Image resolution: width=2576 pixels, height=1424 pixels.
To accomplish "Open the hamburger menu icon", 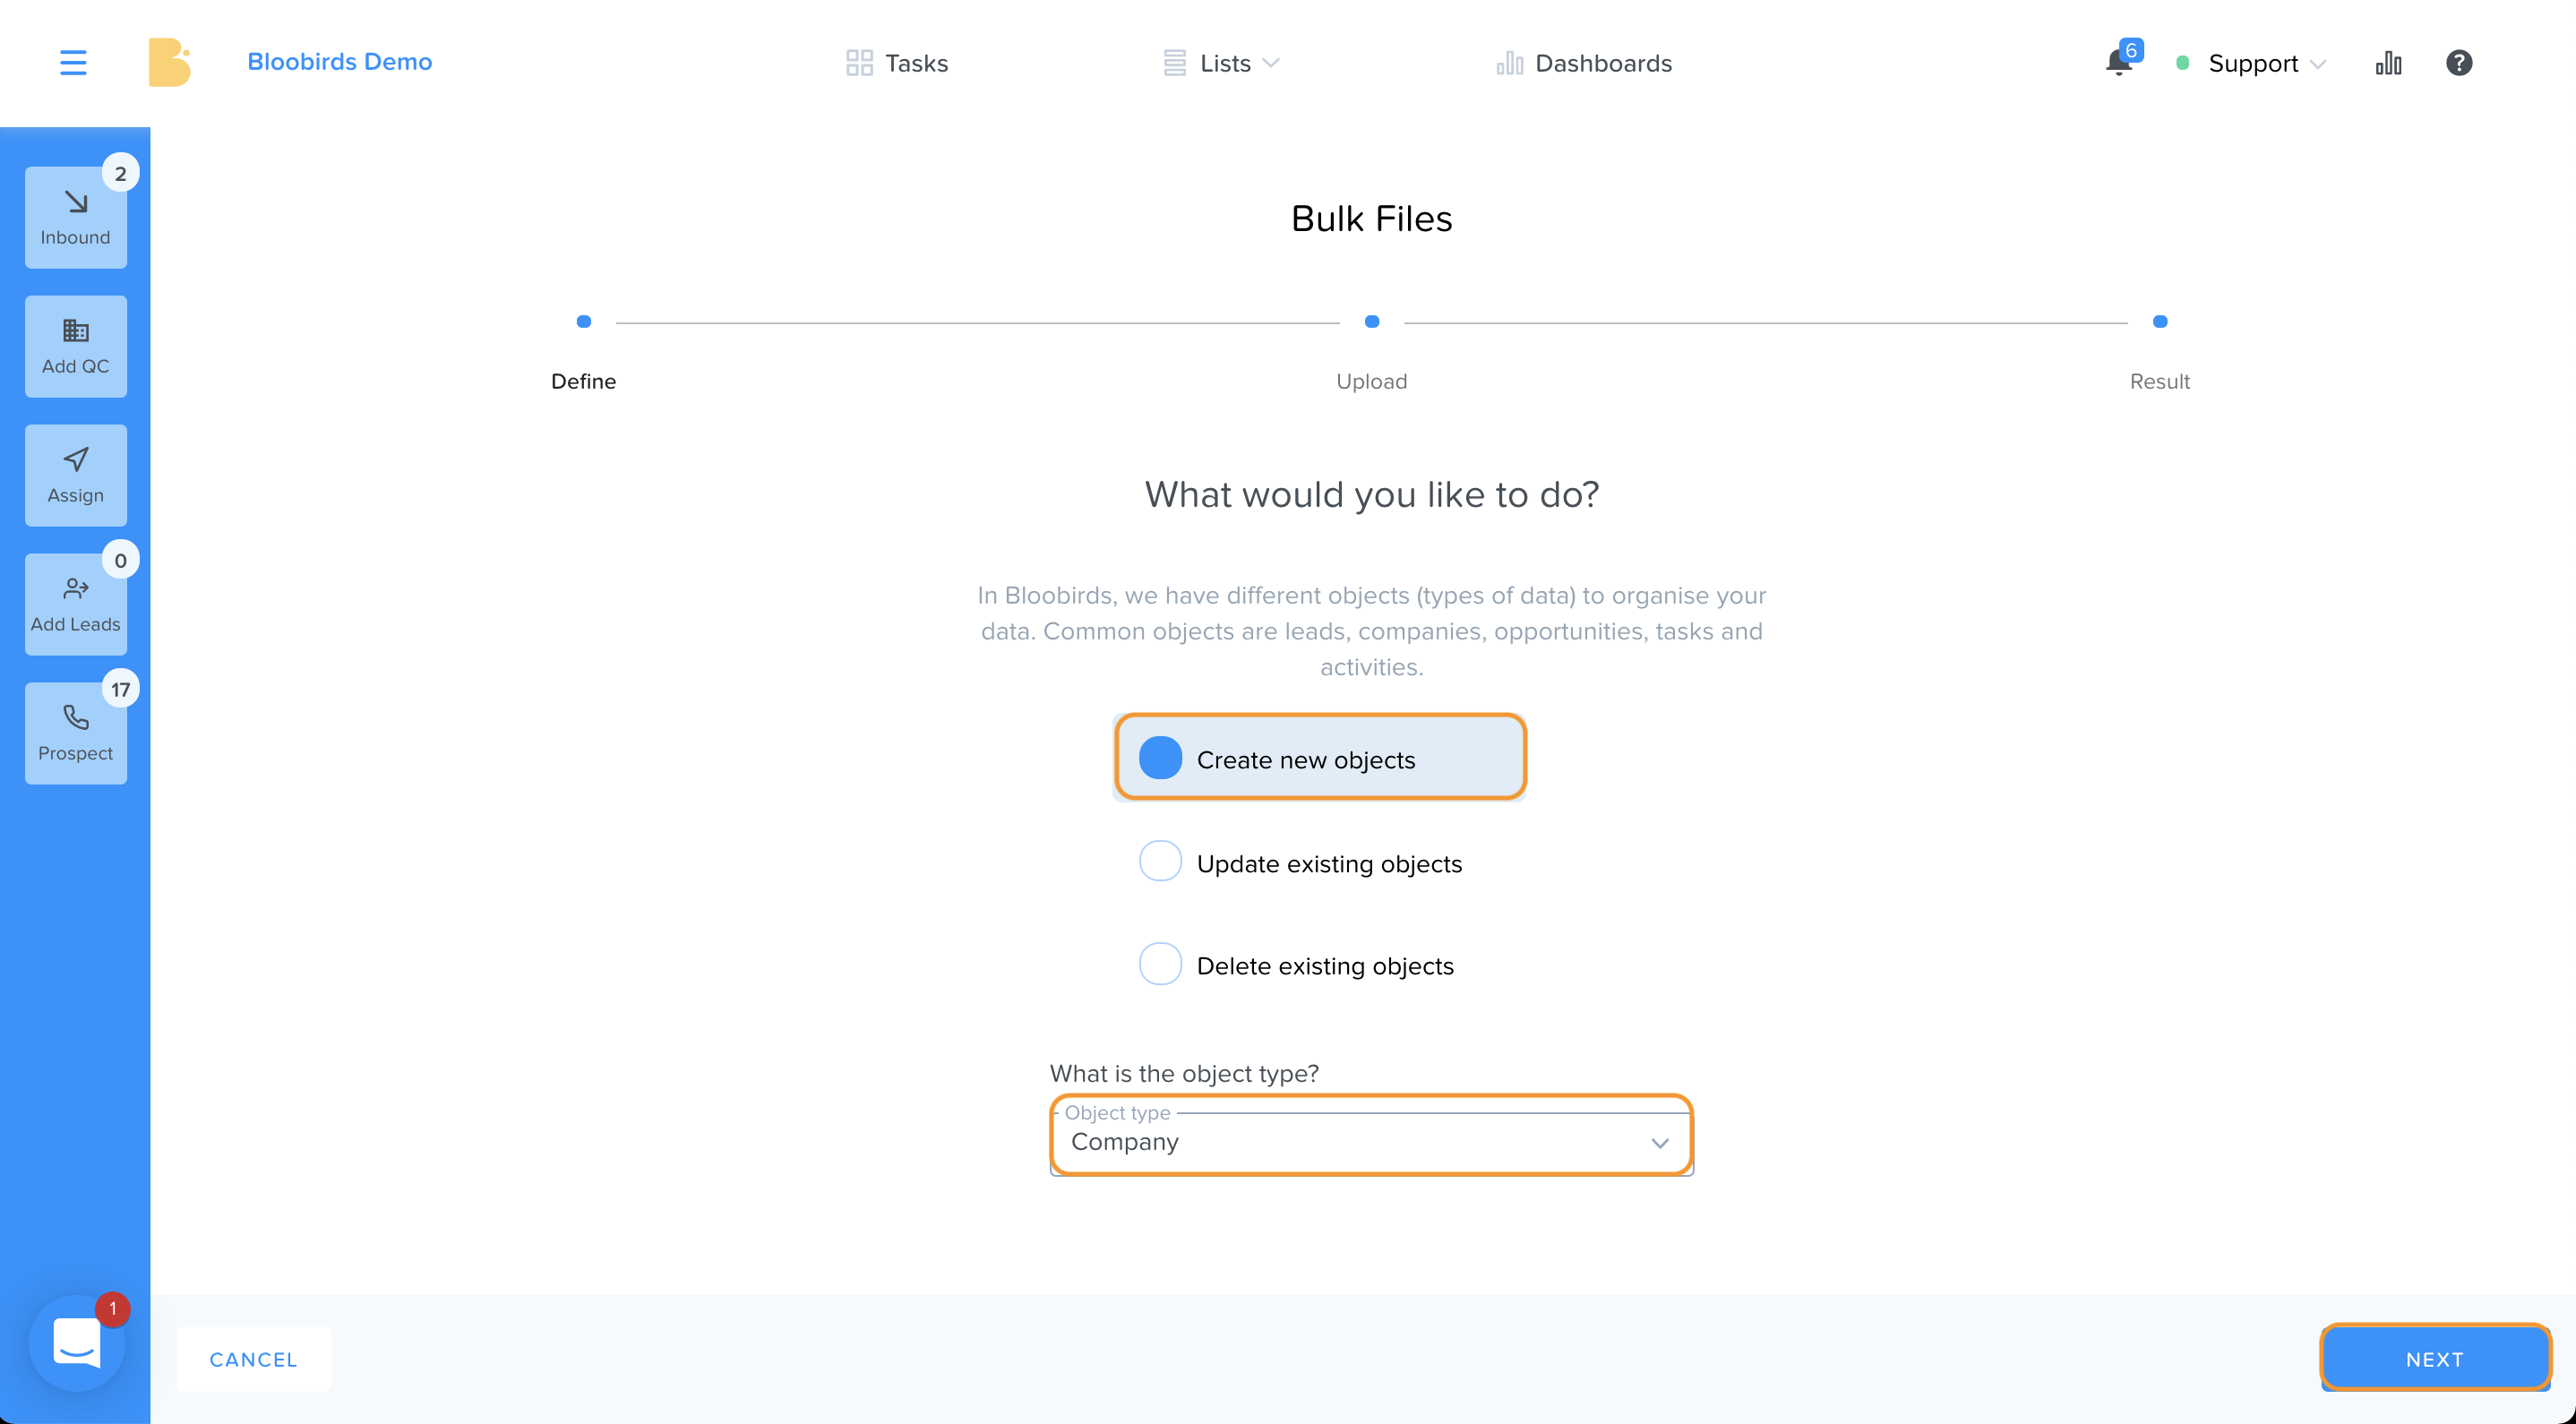I will pos(73,62).
